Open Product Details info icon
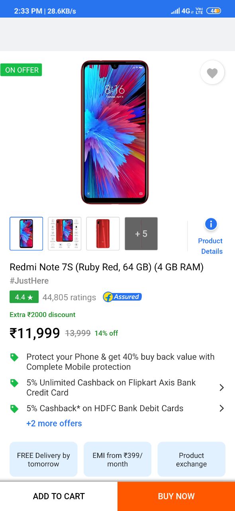The height and width of the screenshot is (511, 235). [x=211, y=224]
